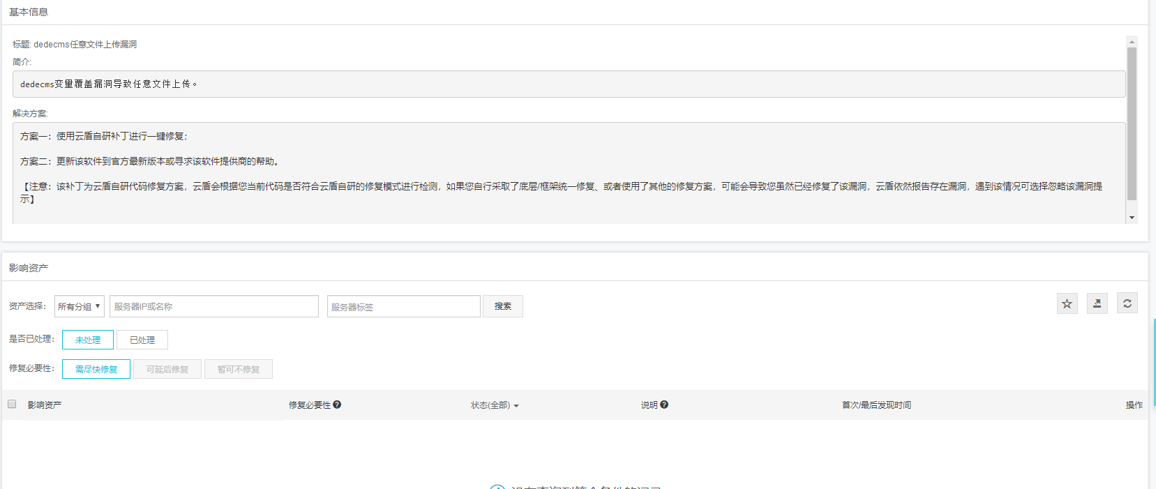
Task: Open the 状态(全部) filter dropdown
Action: 495,405
